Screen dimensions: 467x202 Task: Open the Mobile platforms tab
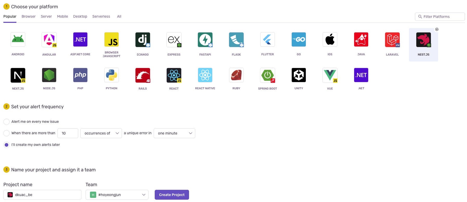tap(62, 16)
